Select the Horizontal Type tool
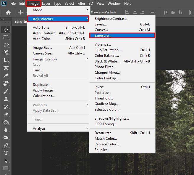 click(6, 153)
